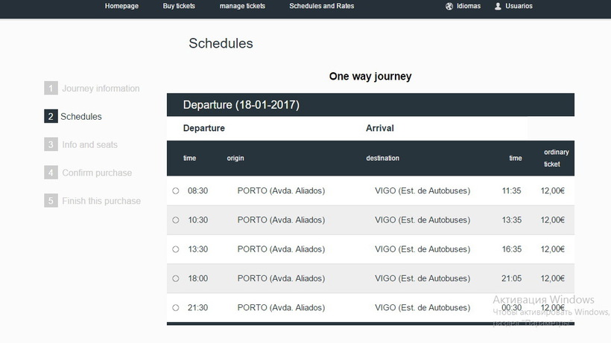The image size is (611, 343).
Task: Open the manage tickets page
Action: [x=242, y=6]
